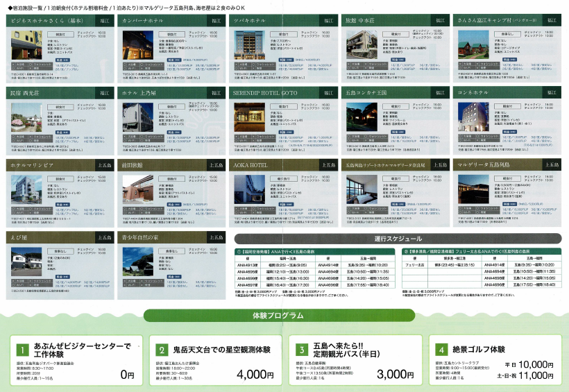
Task: View the AOKA HOTEL photo
Action: point(250,189)
